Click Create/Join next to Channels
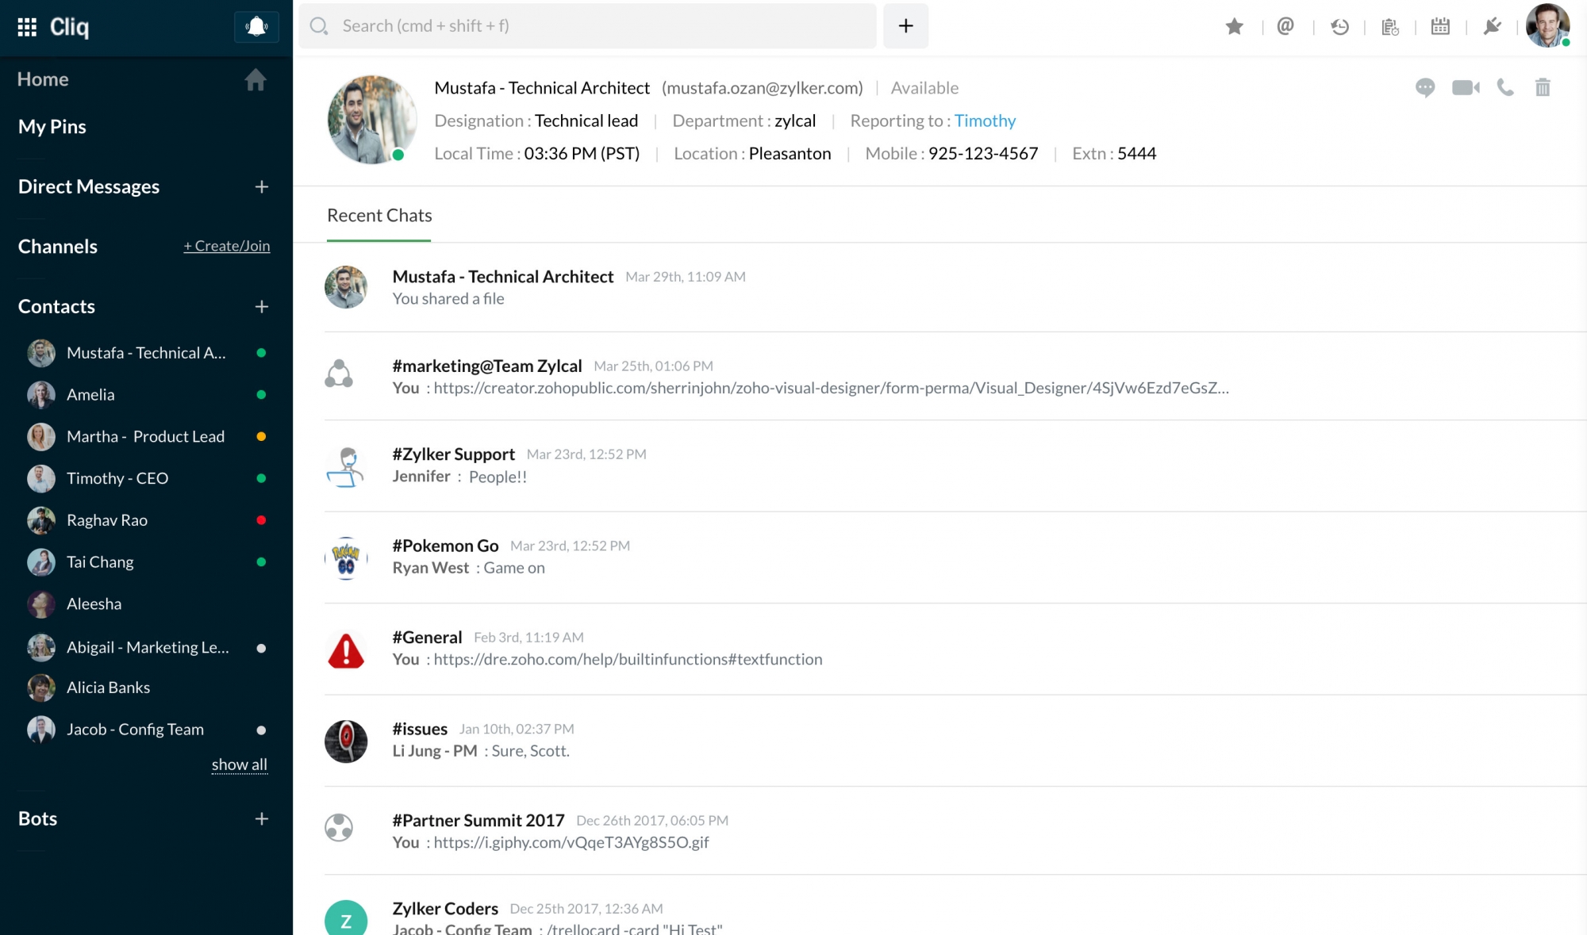This screenshot has height=935, width=1587. 227,246
